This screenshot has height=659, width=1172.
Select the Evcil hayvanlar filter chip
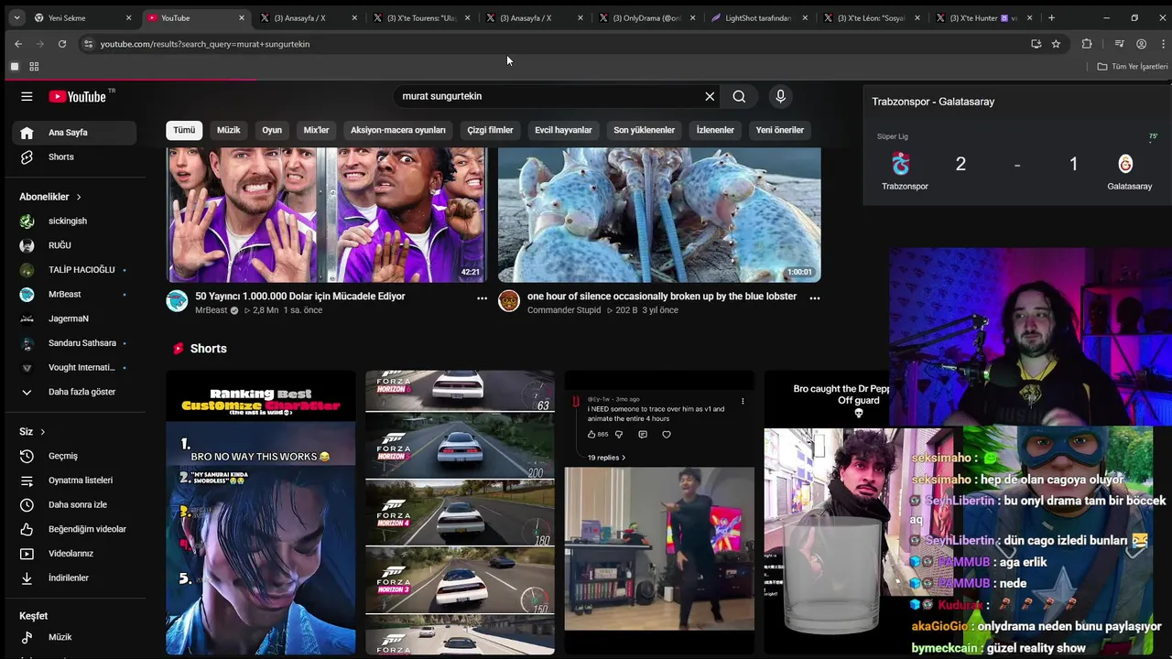(563, 130)
